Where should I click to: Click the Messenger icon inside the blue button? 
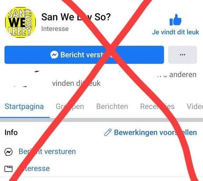[54, 55]
